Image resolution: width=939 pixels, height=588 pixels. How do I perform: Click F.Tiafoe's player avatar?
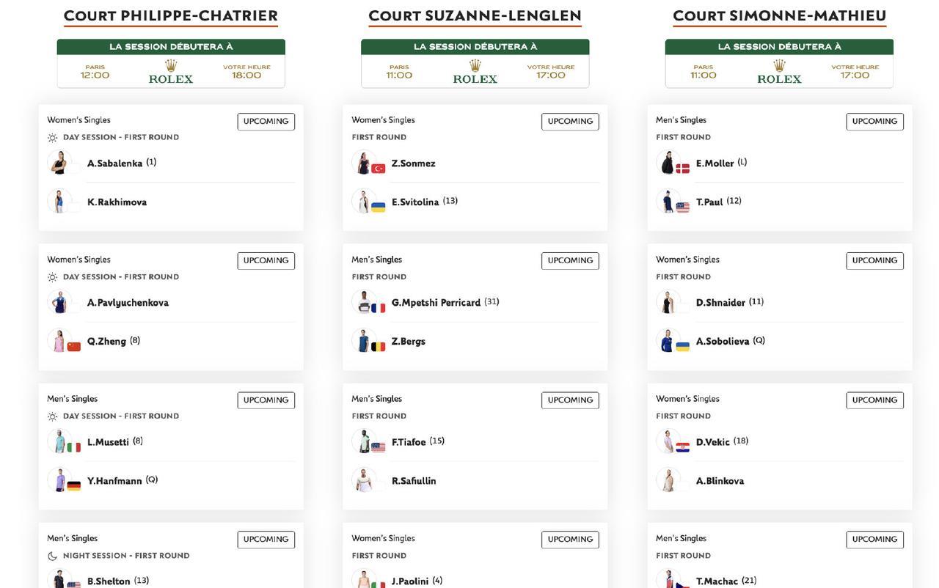click(364, 441)
